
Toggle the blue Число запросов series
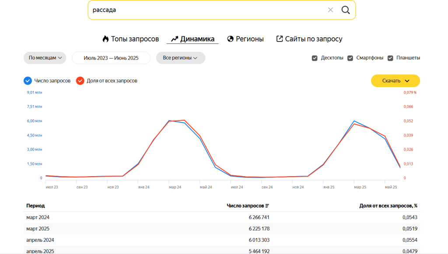click(x=28, y=80)
